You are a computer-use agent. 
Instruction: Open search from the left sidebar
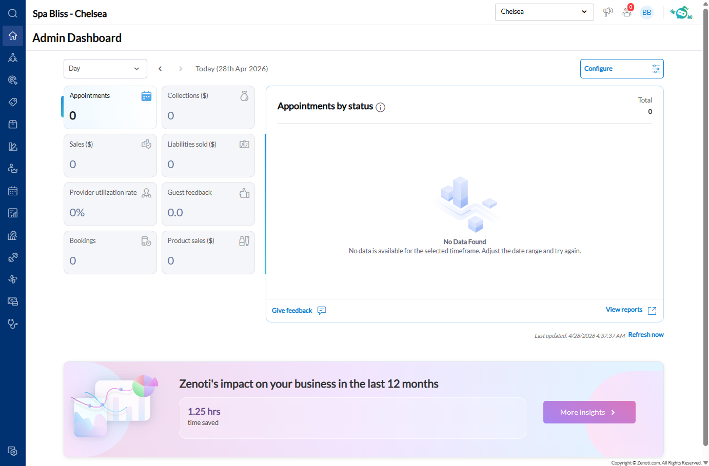tap(12, 13)
